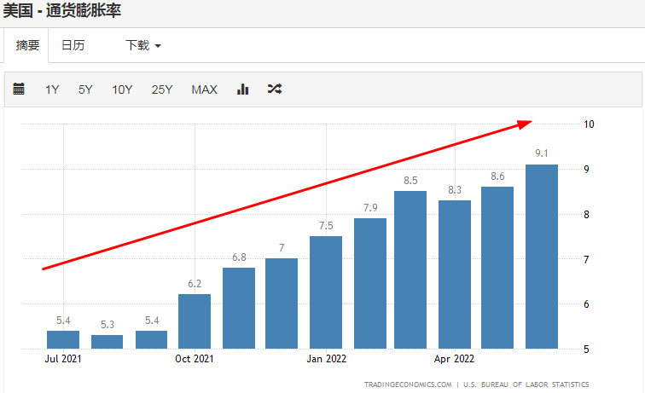
Task: Click the 美国 - 通货膨胀率 title
Action: click(x=62, y=10)
